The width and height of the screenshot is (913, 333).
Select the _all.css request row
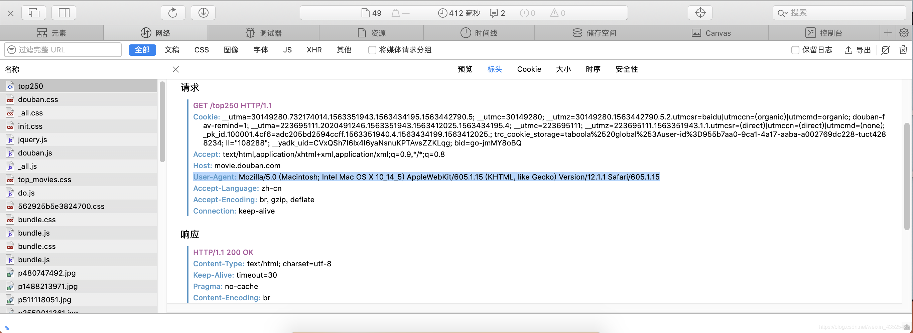(x=79, y=113)
